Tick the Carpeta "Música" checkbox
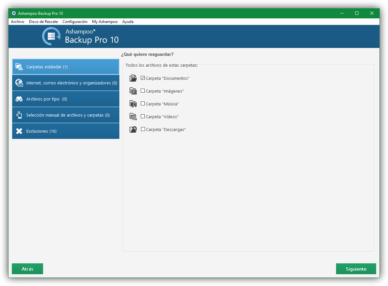 [143, 103]
